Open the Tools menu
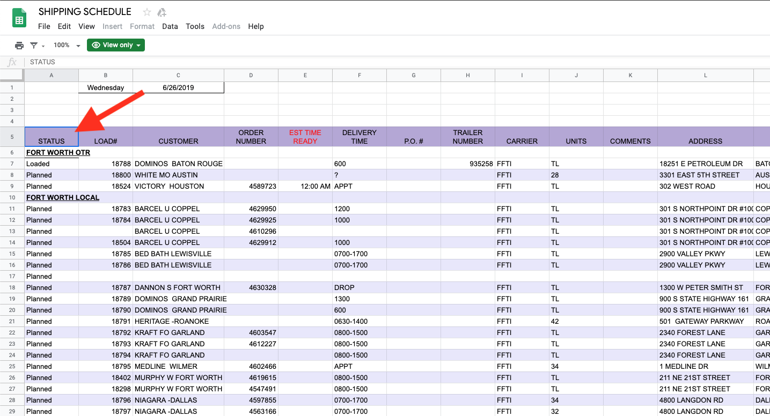This screenshot has height=416, width=770. point(195,26)
